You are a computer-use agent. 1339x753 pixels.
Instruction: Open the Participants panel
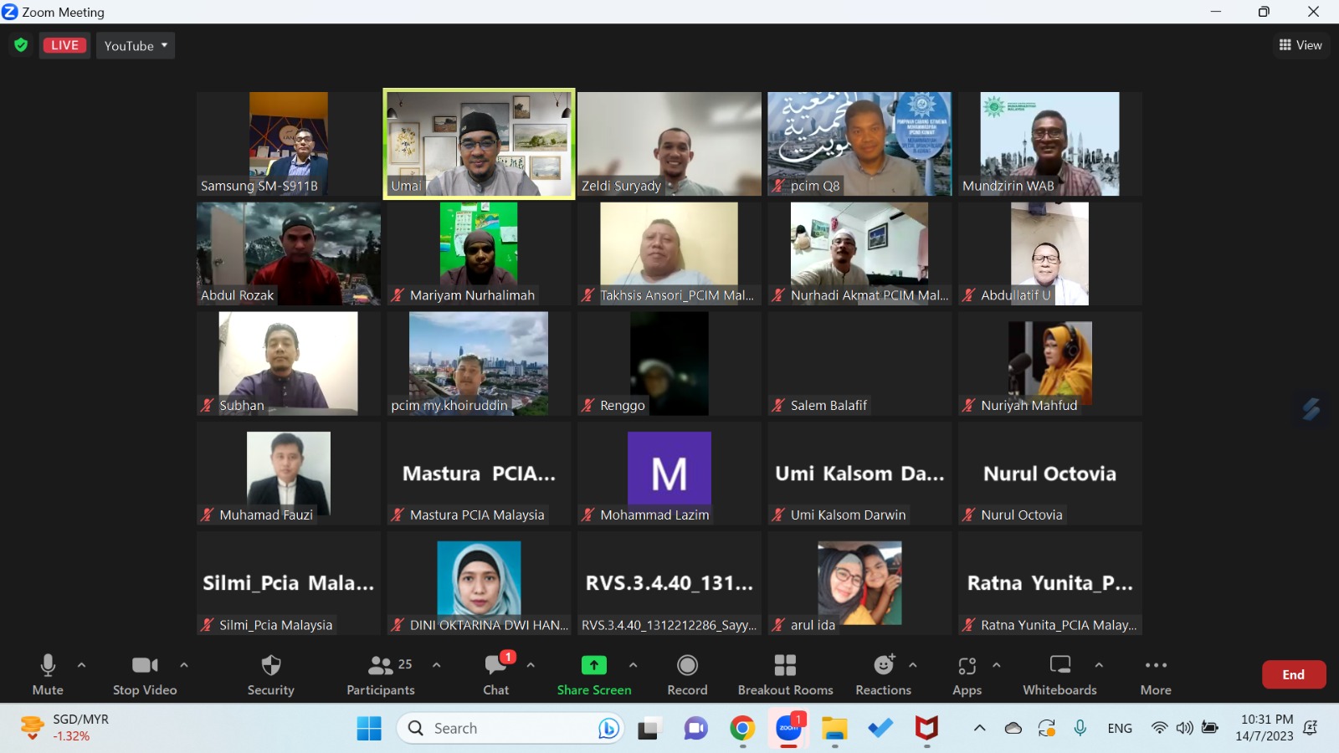point(381,674)
